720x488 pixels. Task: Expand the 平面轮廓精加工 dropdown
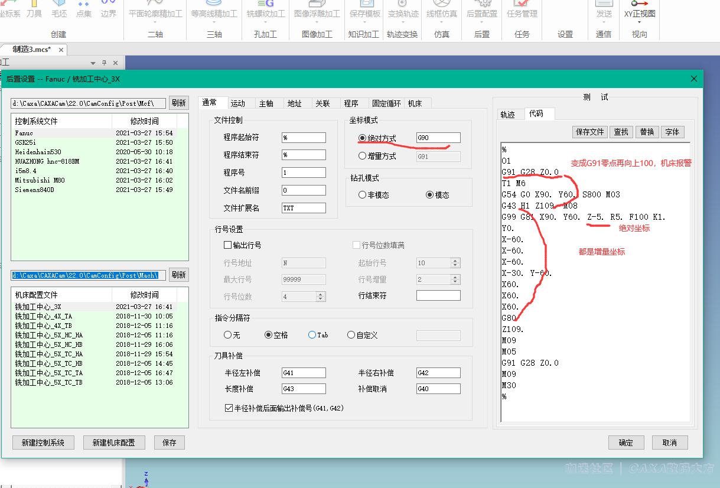pos(155,22)
